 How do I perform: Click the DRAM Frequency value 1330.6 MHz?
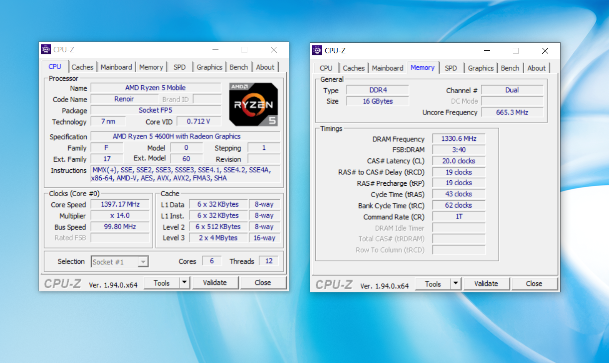click(459, 139)
